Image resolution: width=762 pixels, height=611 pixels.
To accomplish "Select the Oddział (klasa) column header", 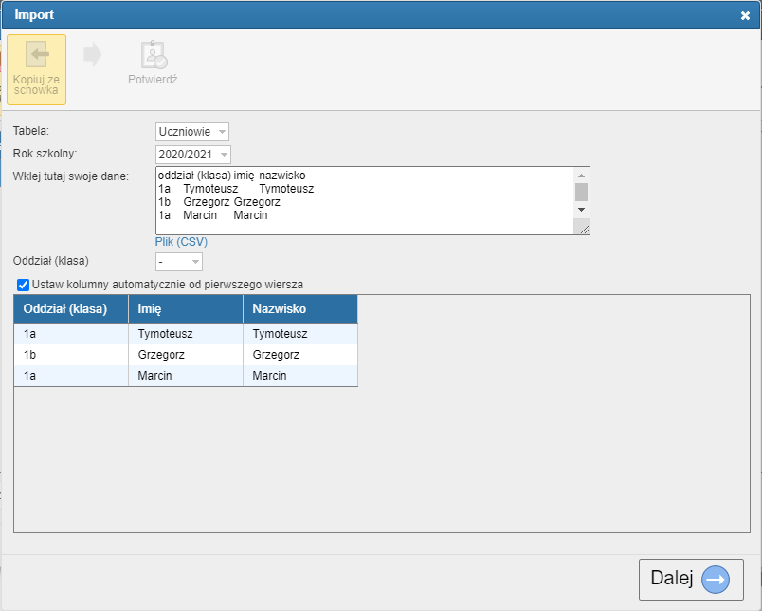I will tap(71, 309).
